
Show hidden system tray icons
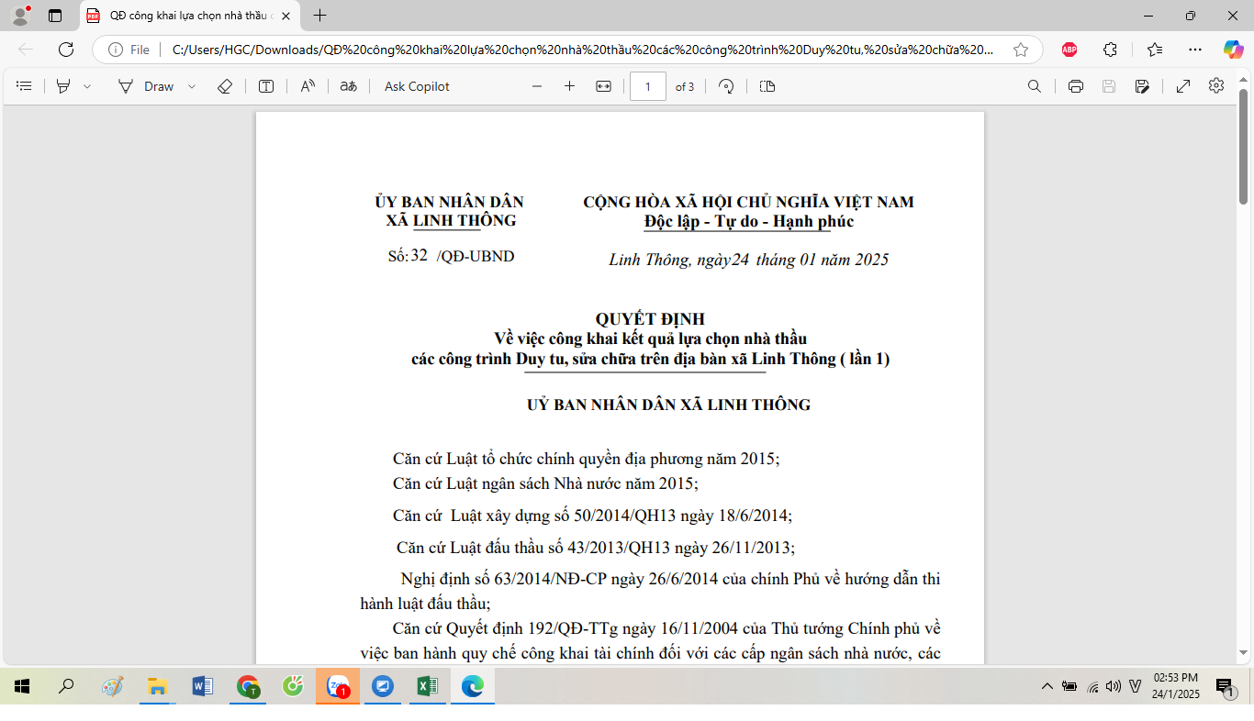click(1047, 686)
